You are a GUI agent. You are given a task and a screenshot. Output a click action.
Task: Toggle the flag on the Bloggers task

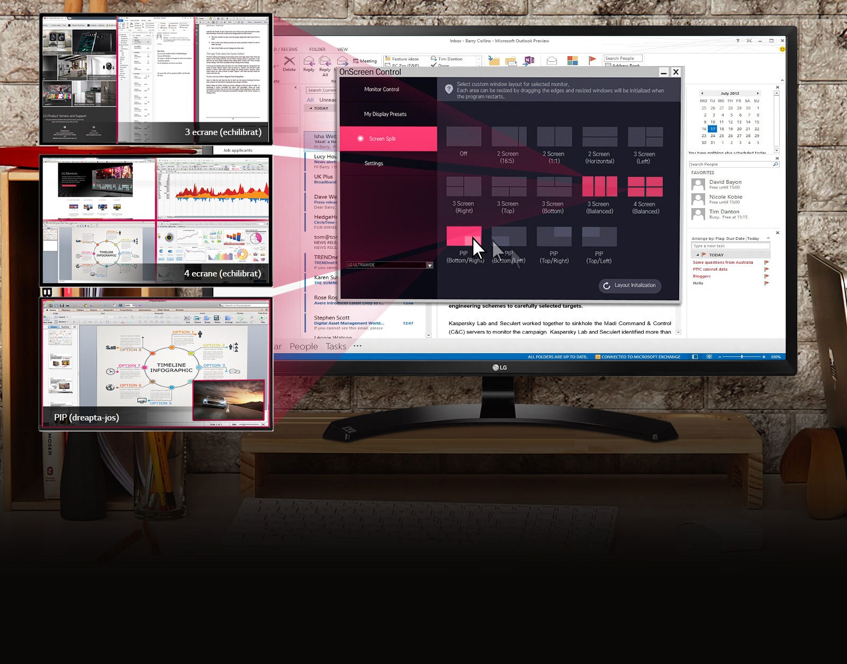(x=765, y=276)
